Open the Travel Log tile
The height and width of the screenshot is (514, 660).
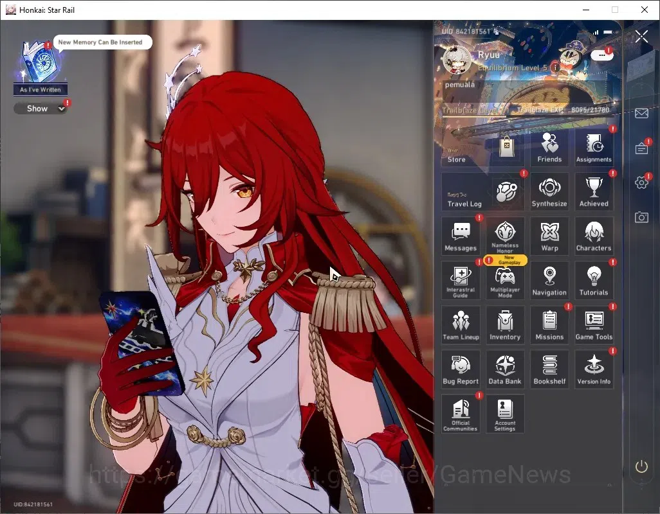click(x=483, y=191)
